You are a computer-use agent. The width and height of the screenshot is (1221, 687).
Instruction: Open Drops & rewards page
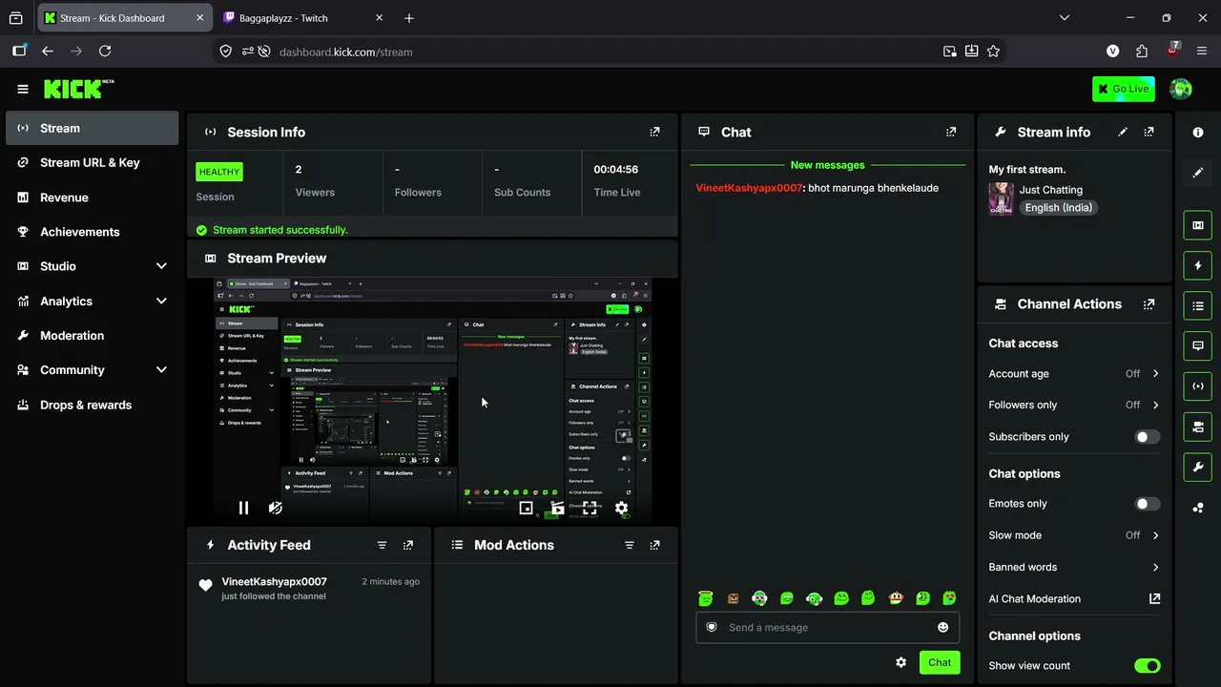pyautogui.click(x=93, y=405)
